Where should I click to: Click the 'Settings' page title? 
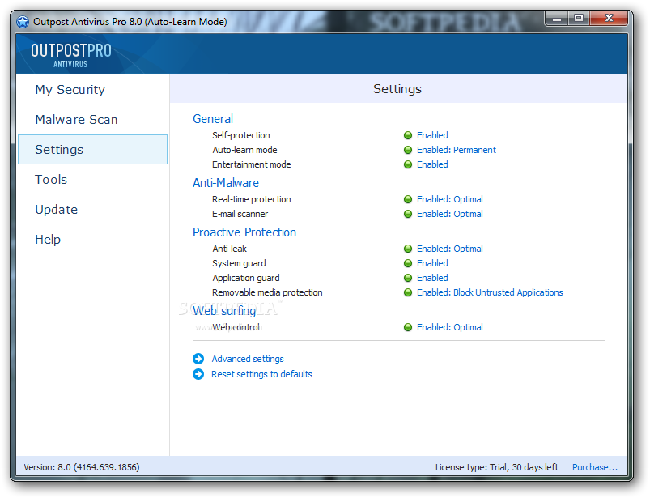[x=397, y=89]
